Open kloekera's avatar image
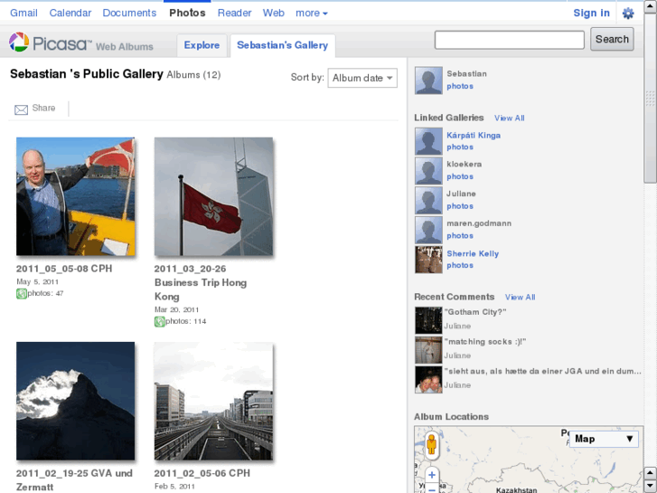Image resolution: width=657 pixels, height=493 pixels. [428, 171]
